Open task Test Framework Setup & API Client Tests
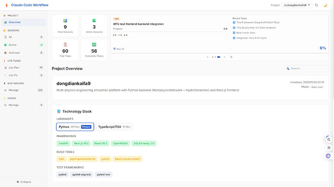The image size is (334, 187). (x=258, y=22)
